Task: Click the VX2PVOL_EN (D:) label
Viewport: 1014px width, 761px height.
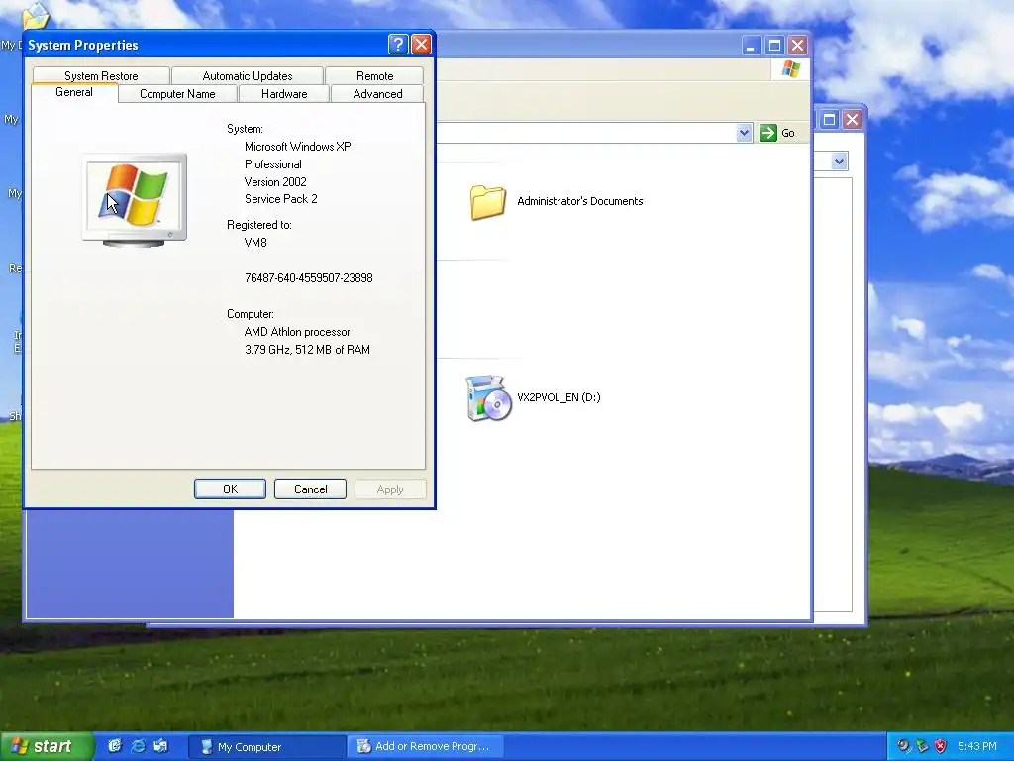Action: tap(558, 397)
